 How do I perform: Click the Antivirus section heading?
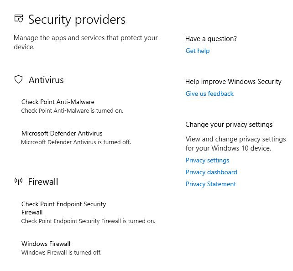46,80
